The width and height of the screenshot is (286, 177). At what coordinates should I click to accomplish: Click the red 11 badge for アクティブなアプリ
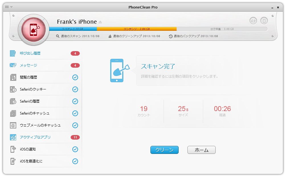click(75, 137)
